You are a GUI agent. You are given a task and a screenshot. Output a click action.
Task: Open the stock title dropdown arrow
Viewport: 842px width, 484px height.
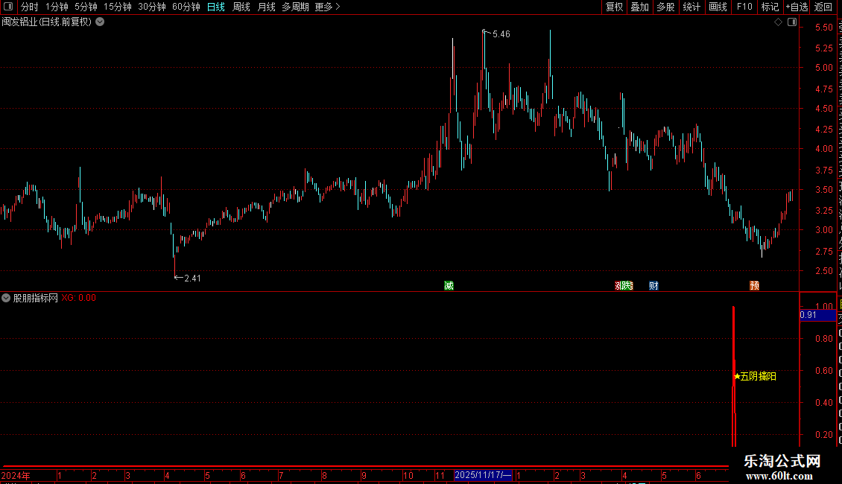click(x=100, y=22)
